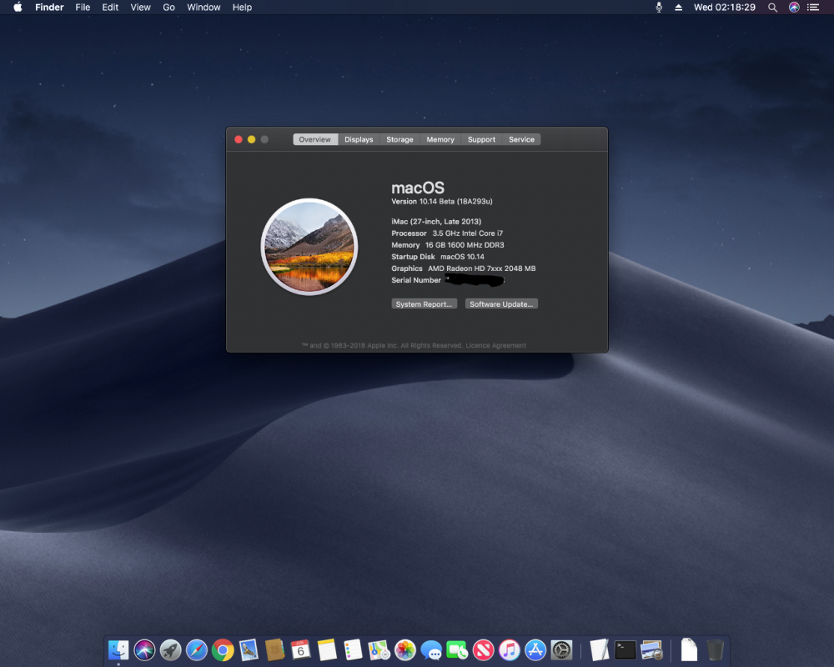Switch to the Displays tab
The height and width of the screenshot is (667, 834).
click(359, 139)
